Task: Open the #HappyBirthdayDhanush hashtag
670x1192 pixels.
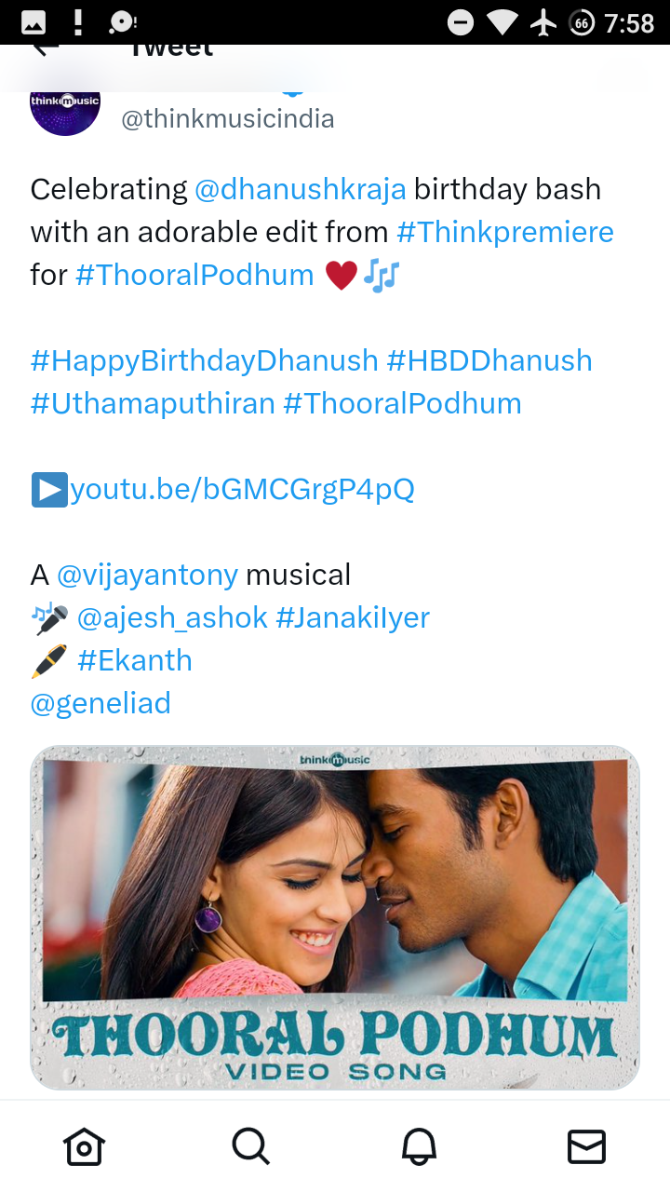Action: pyautogui.click(x=205, y=360)
